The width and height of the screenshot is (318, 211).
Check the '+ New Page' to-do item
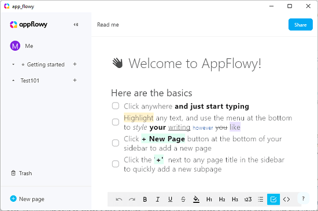pos(116,143)
